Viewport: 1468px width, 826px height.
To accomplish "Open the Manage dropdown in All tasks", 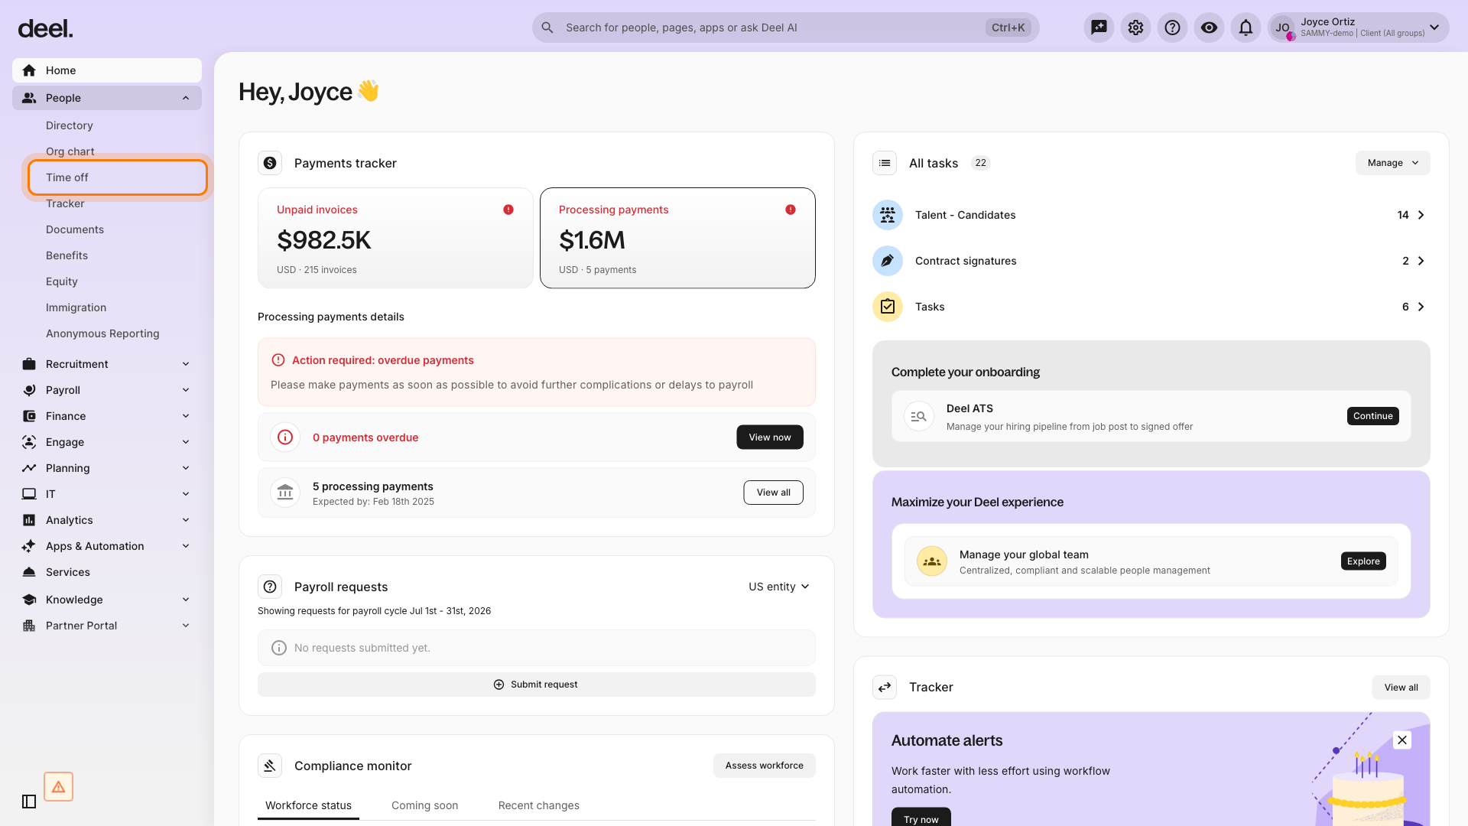I will point(1392,163).
